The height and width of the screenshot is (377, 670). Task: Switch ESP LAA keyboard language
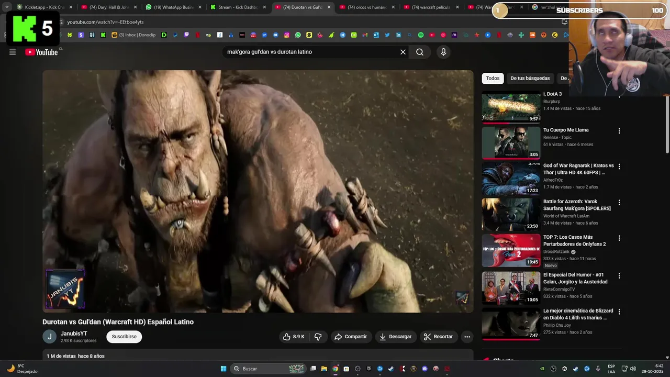[x=611, y=369]
